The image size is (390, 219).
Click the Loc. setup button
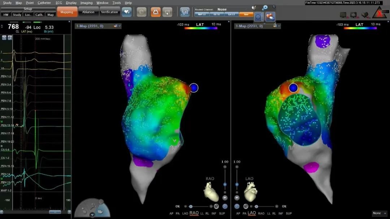pyautogui.click(x=28, y=15)
